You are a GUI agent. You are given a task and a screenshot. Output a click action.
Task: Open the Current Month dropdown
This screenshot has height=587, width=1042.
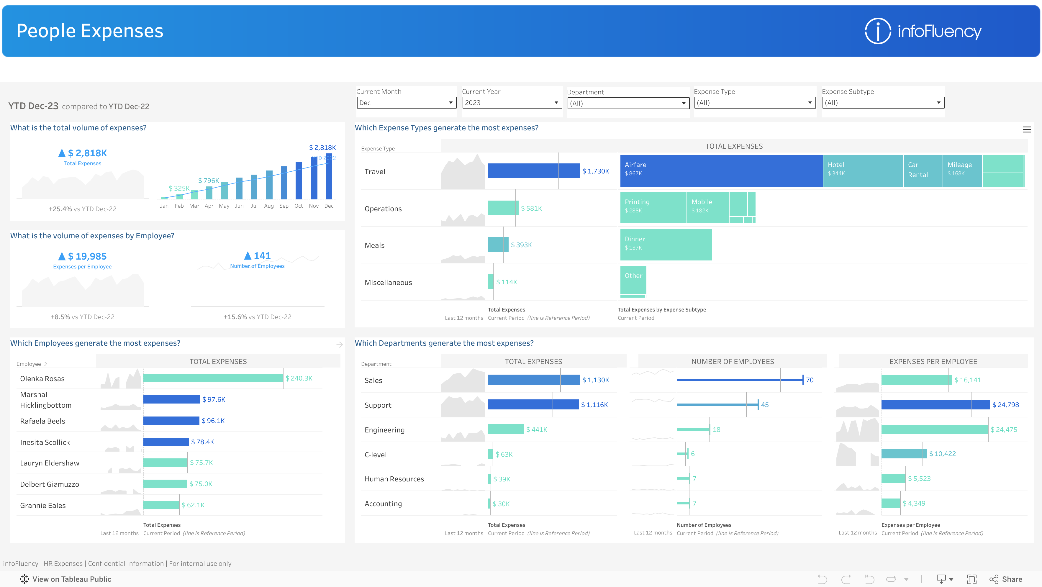tap(407, 103)
